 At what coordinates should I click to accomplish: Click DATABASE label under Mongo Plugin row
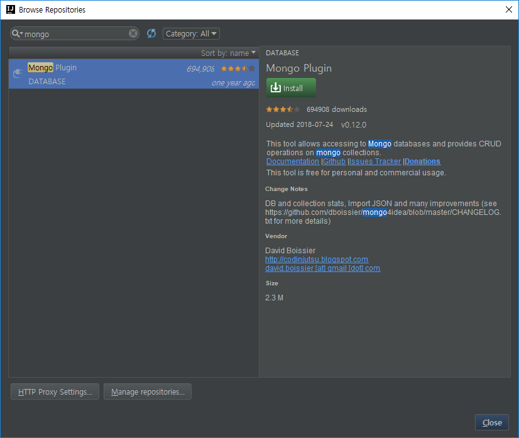pos(47,82)
